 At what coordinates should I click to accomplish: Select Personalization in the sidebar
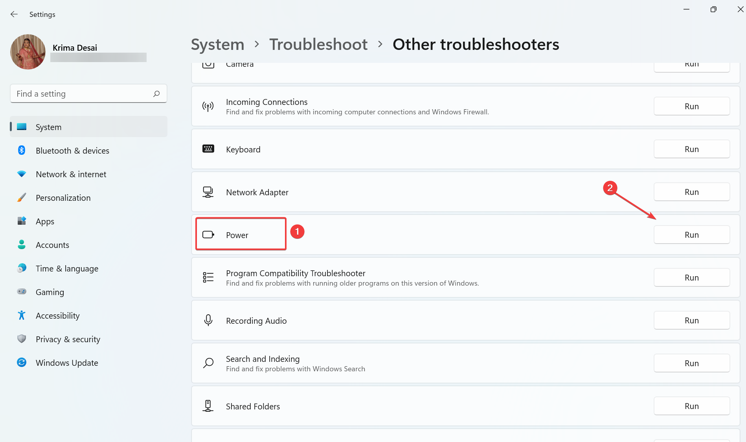click(63, 198)
